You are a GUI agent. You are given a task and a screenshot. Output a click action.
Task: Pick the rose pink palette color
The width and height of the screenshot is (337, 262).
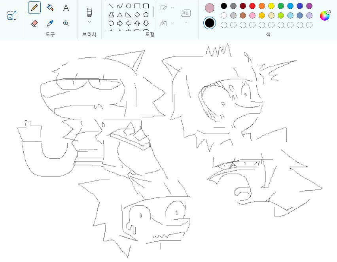click(252, 15)
